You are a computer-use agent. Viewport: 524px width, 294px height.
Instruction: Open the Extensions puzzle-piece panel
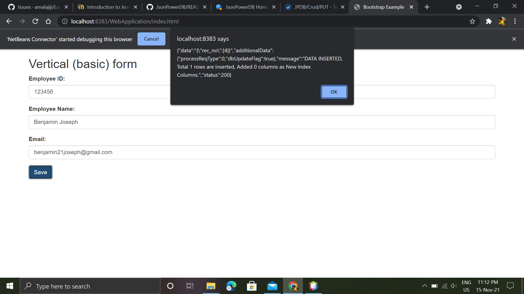pyautogui.click(x=489, y=21)
